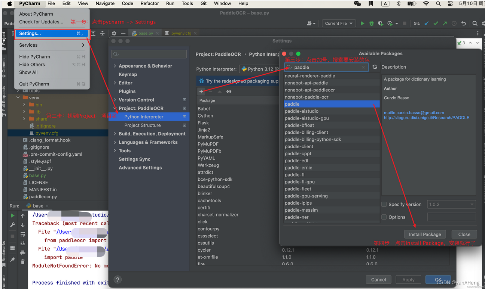Image resolution: width=485 pixels, height=289 pixels.
Task: Rerun base using Run panel play icon
Action: pyautogui.click(x=13, y=216)
